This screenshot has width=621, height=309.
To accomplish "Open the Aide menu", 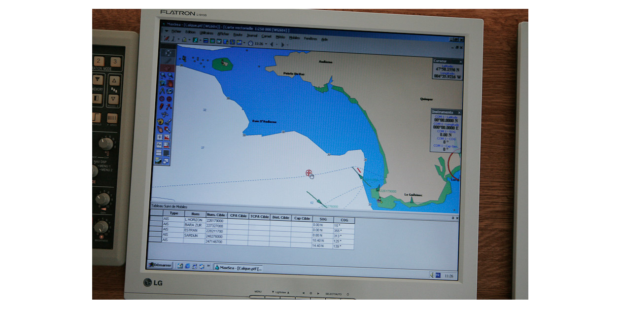I will pyautogui.click(x=324, y=39).
